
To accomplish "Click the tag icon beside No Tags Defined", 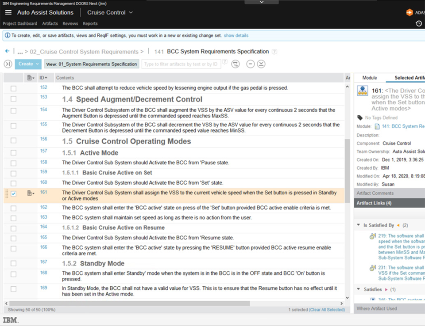I will (x=360, y=118).
